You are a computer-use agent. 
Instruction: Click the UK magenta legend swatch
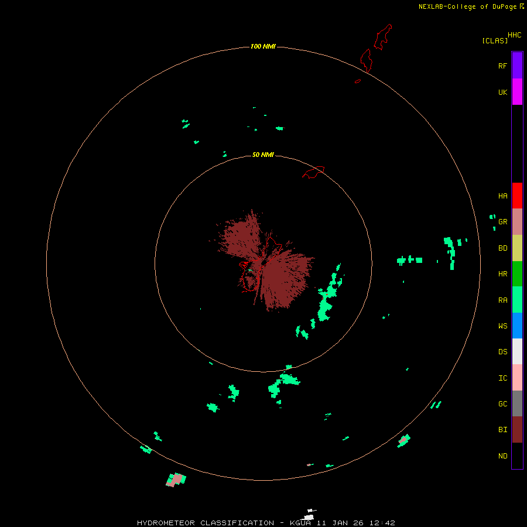[517, 91]
